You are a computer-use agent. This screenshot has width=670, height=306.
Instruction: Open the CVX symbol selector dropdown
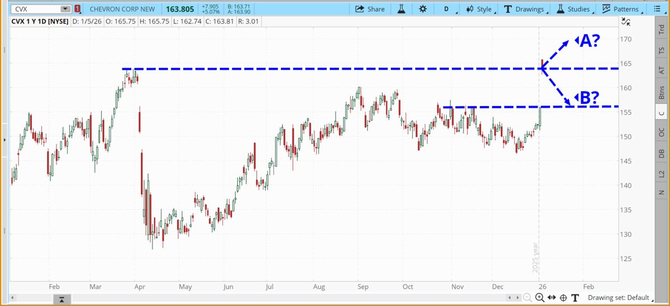[x=65, y=9]
